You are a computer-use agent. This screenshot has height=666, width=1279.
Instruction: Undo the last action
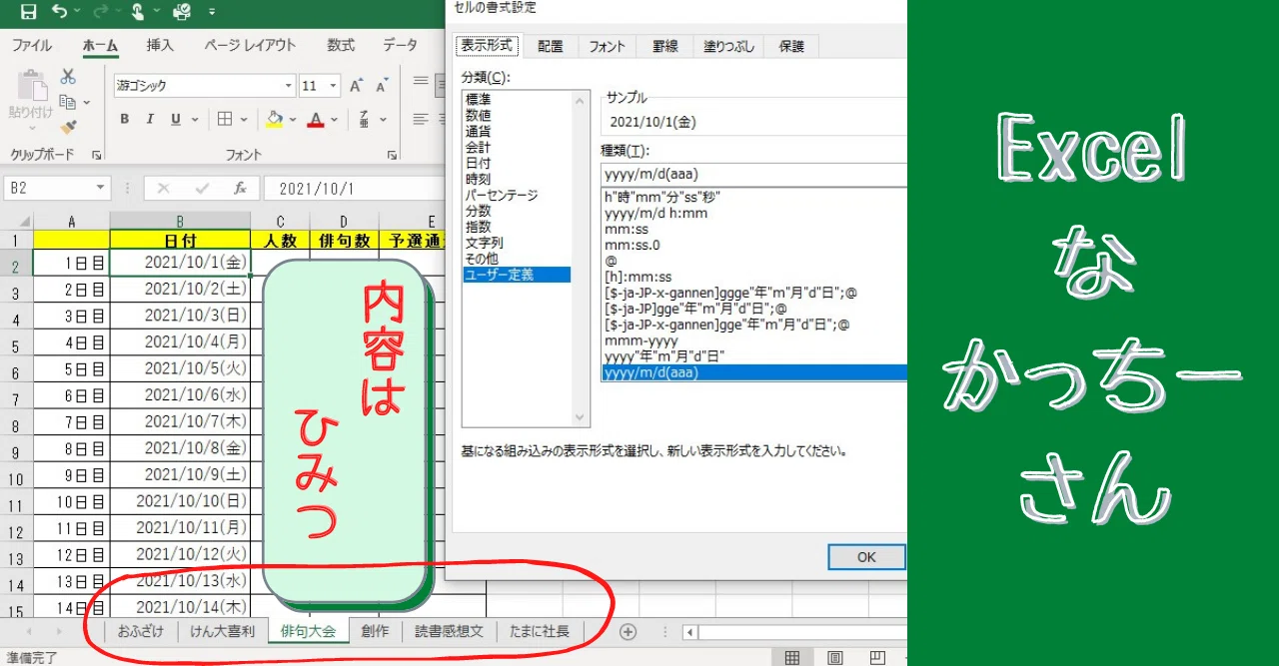coord(59,12)
